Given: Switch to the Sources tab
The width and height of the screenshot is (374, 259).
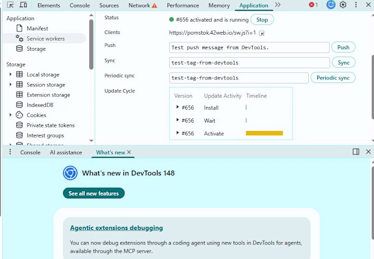Looking at the screenshot, I should point(109,5).
